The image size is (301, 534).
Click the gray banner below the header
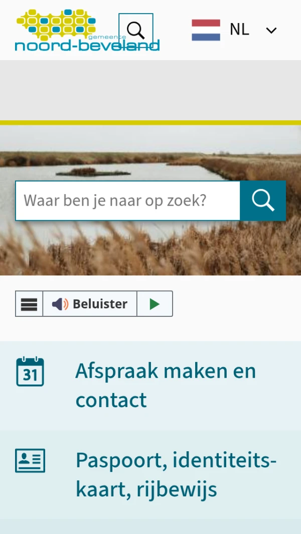click(150, 90)
